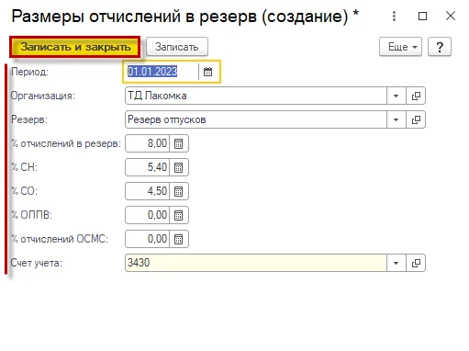Viewport: 469px width, 351px height.
Task: Open the Организация item via open icon
Action: tap(416, 96)
